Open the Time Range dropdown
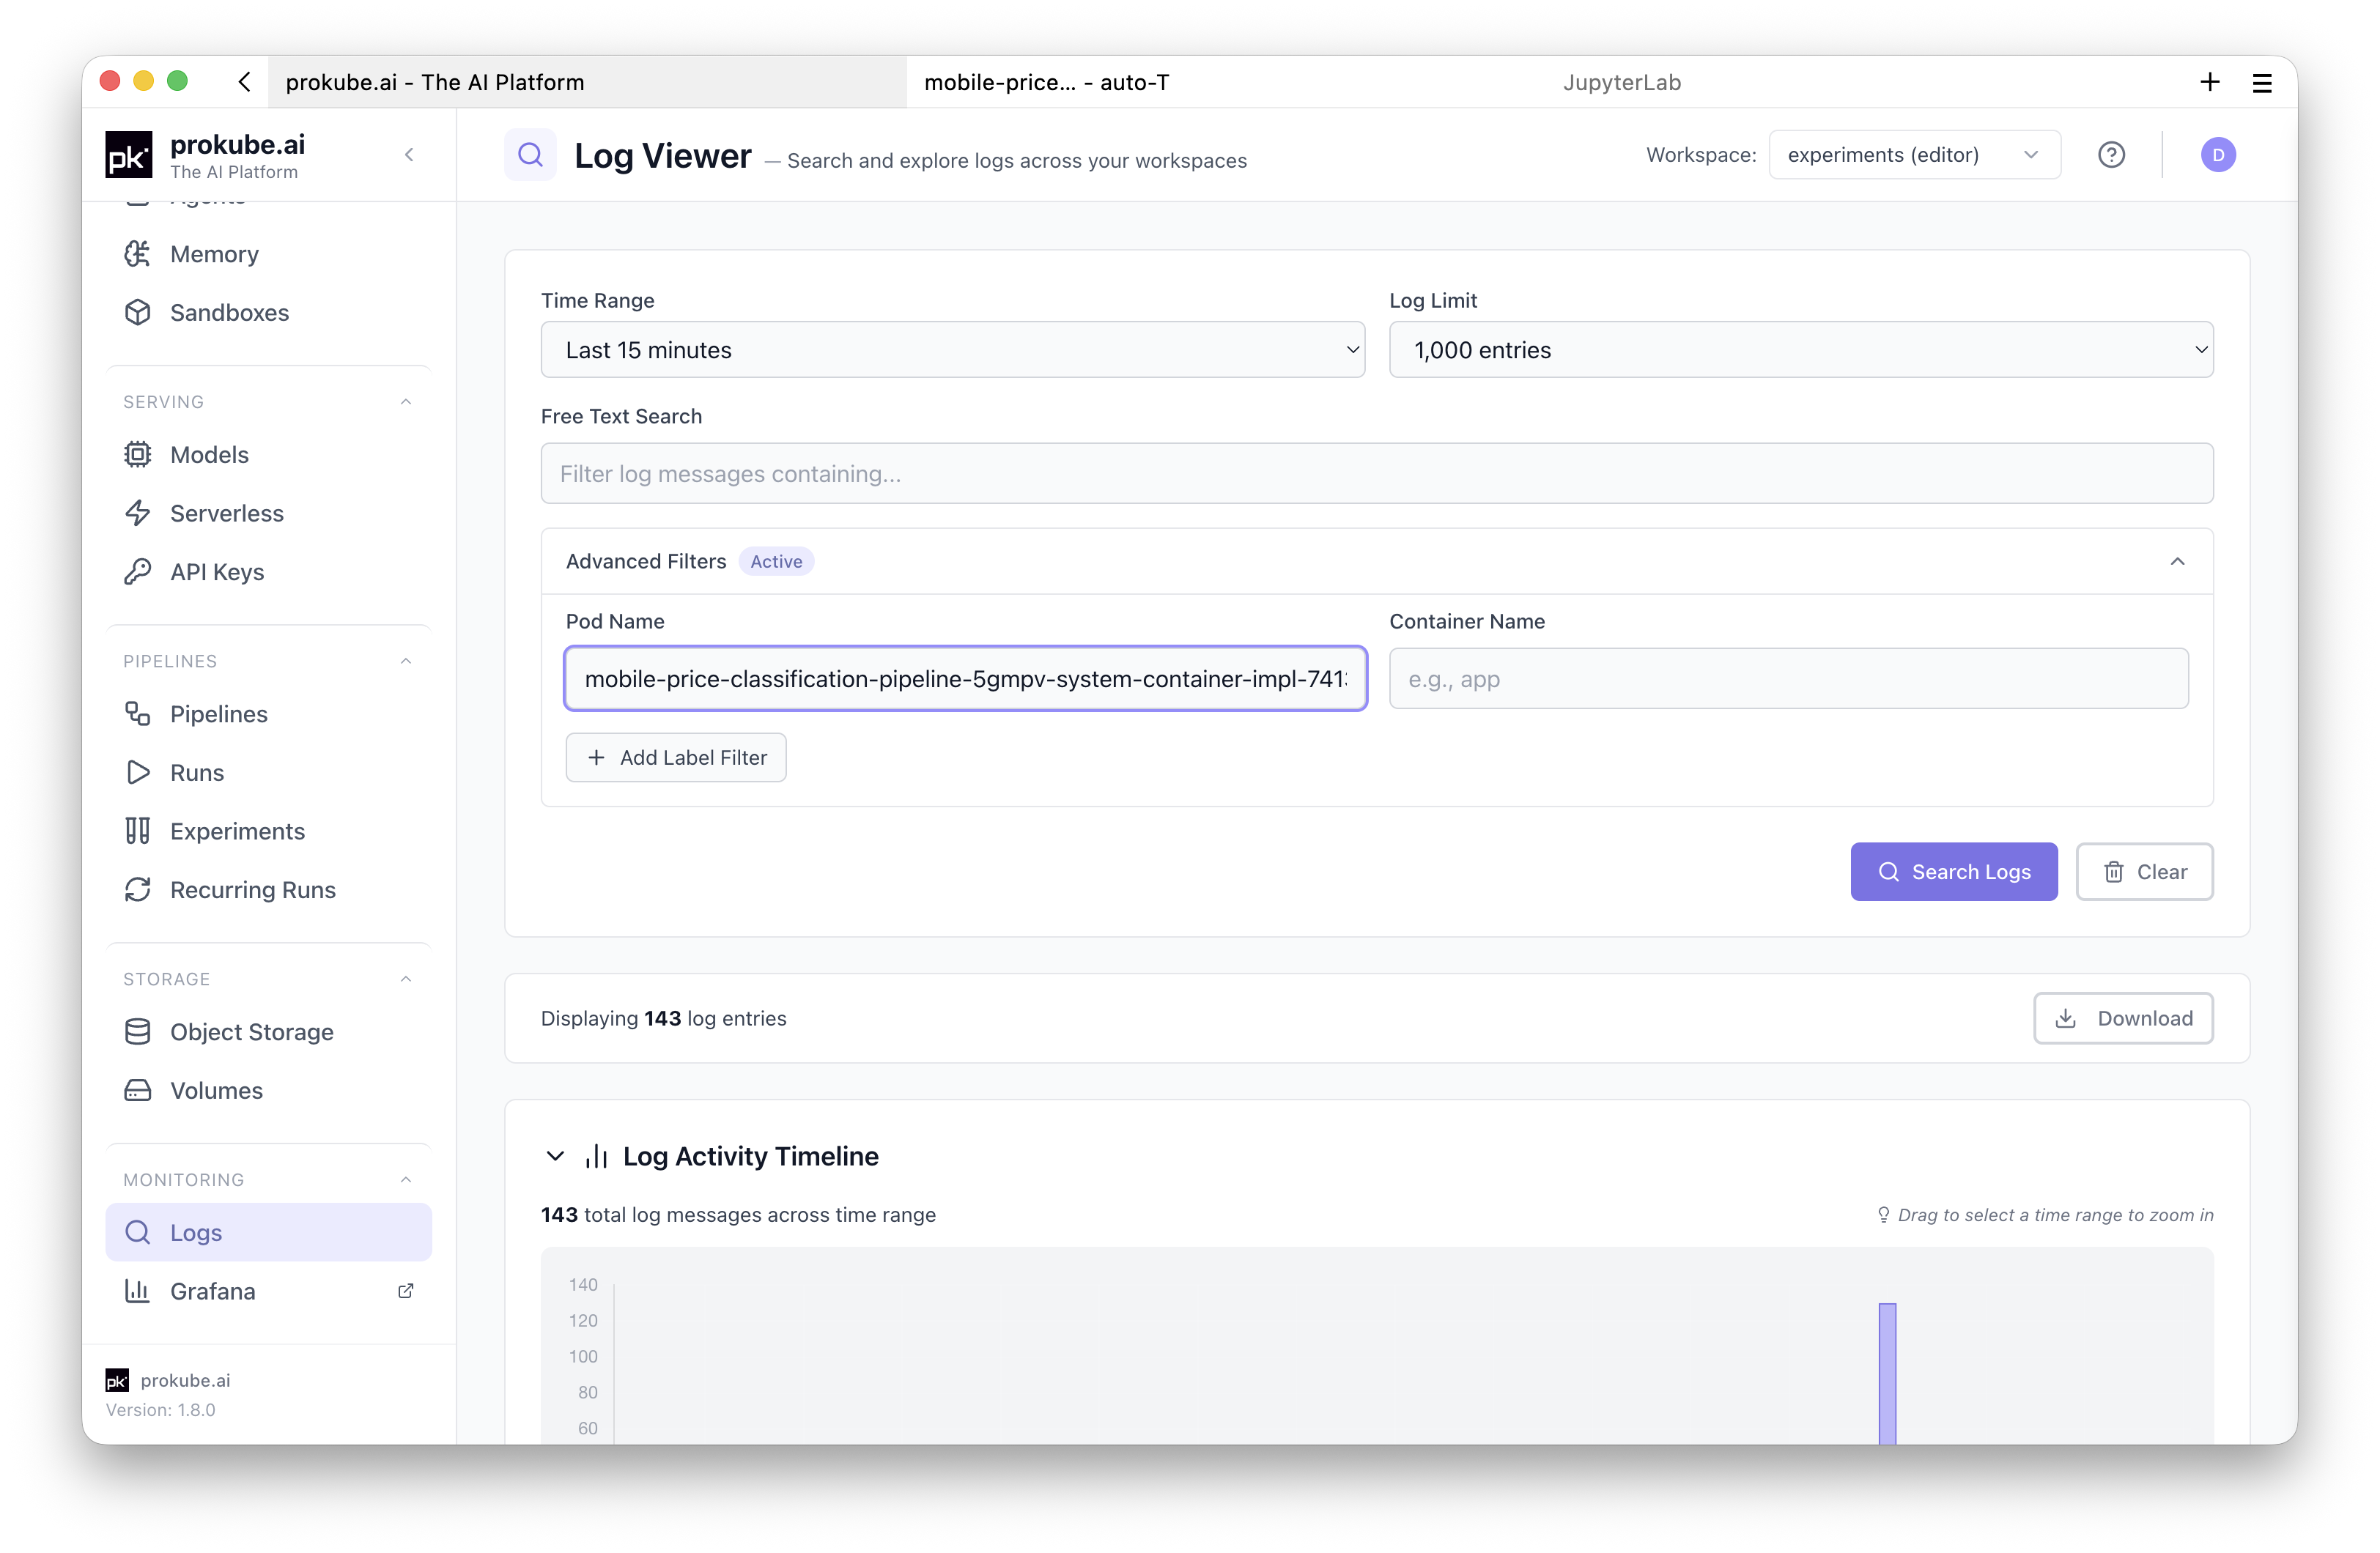Viewport: 2380px width, 1553px height. coord(952,350)
